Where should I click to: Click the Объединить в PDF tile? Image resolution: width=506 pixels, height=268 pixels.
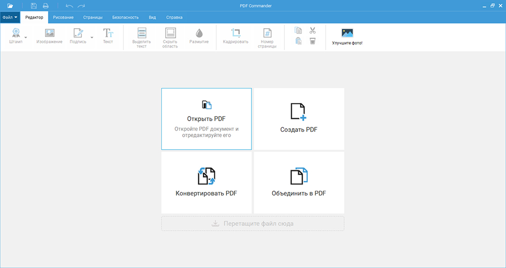(299, 182)
